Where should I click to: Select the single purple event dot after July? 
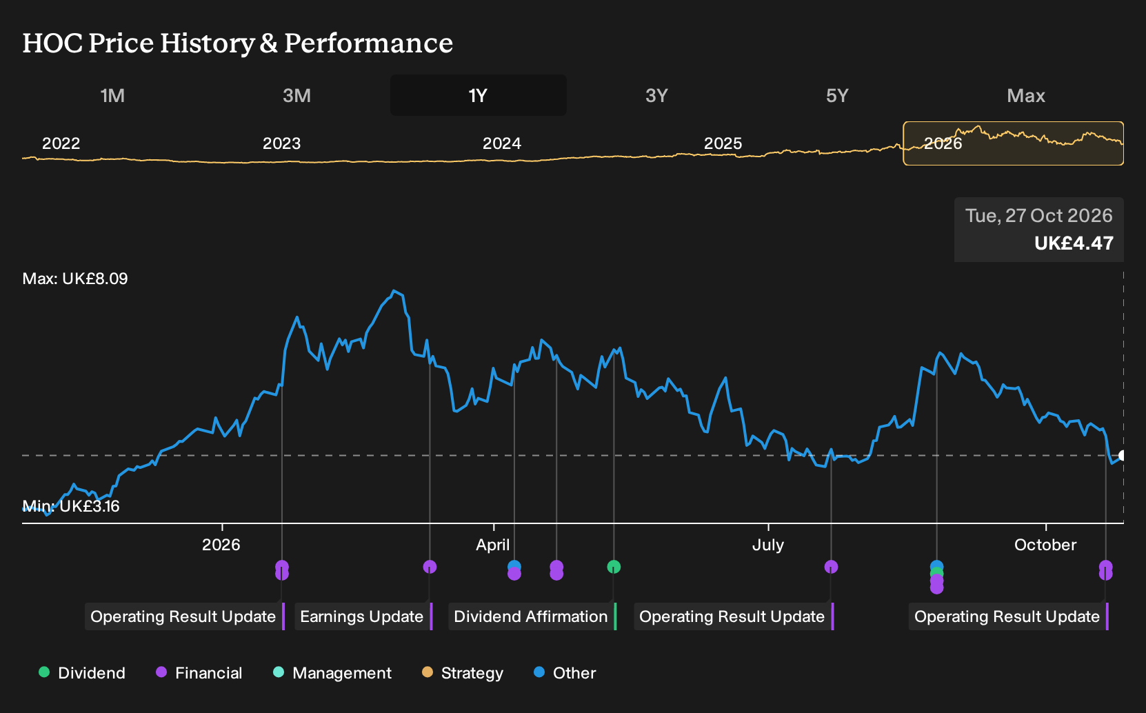tap(831, 567)
